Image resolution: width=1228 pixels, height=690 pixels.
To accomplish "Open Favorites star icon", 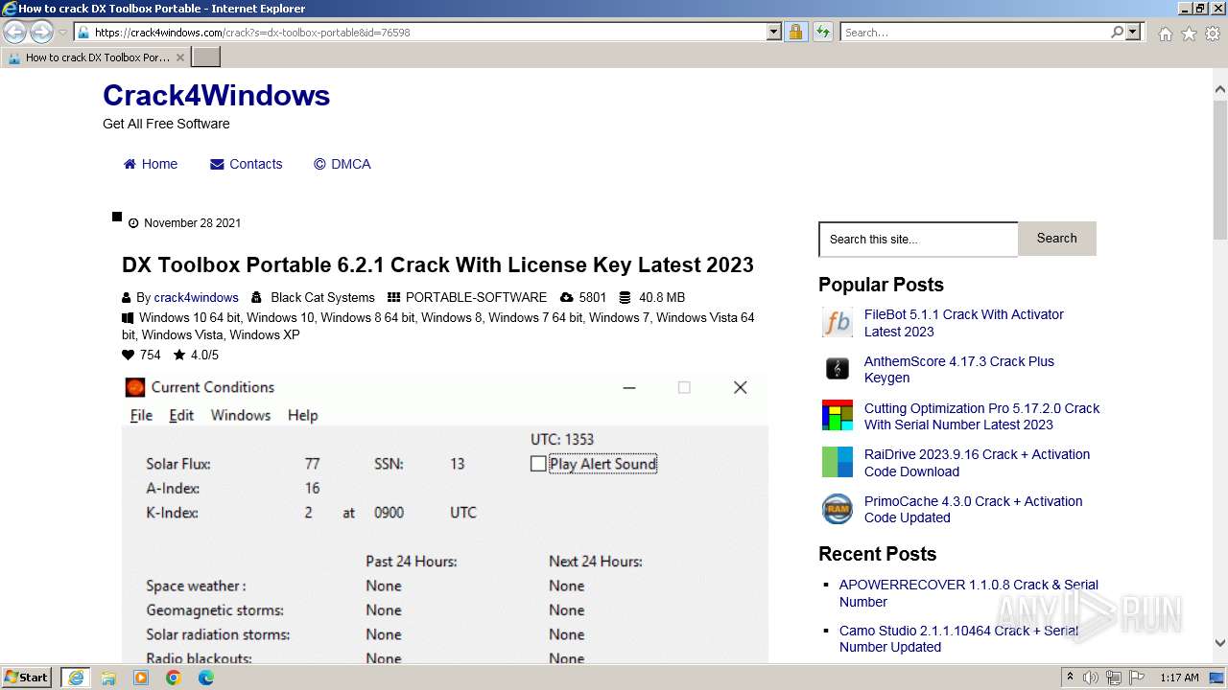I will 1189,34.
